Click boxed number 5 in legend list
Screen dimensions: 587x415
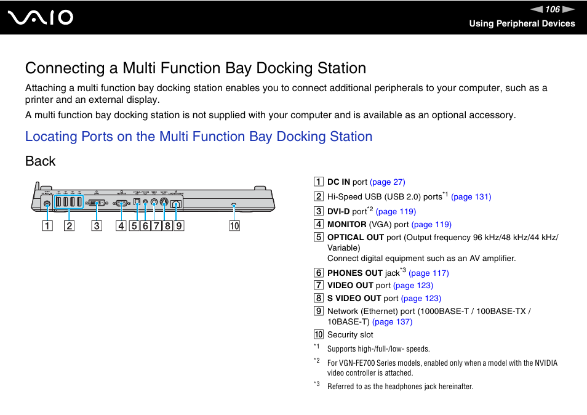(318, 237)
